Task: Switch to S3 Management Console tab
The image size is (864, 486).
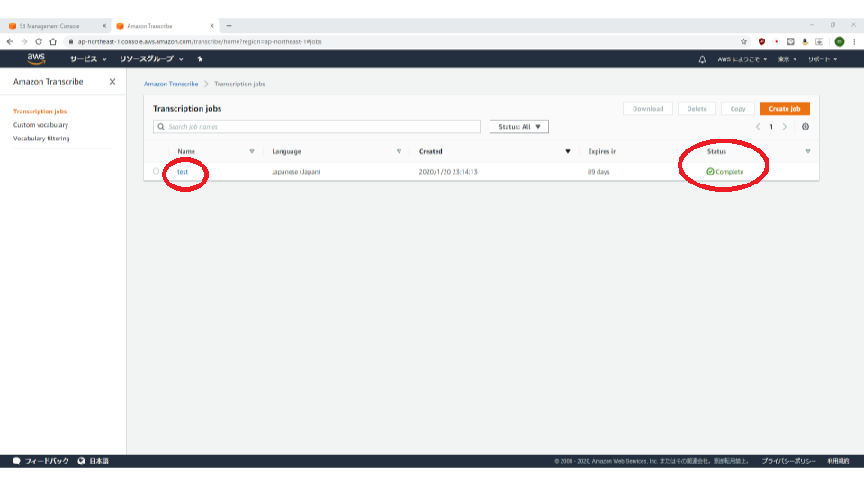Action: point(55,26)
